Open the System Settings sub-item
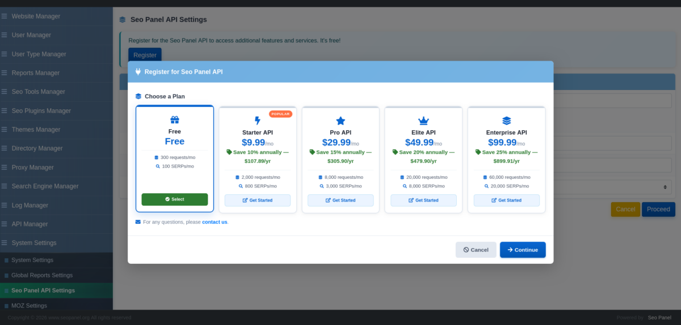 (x=56, y=260)
